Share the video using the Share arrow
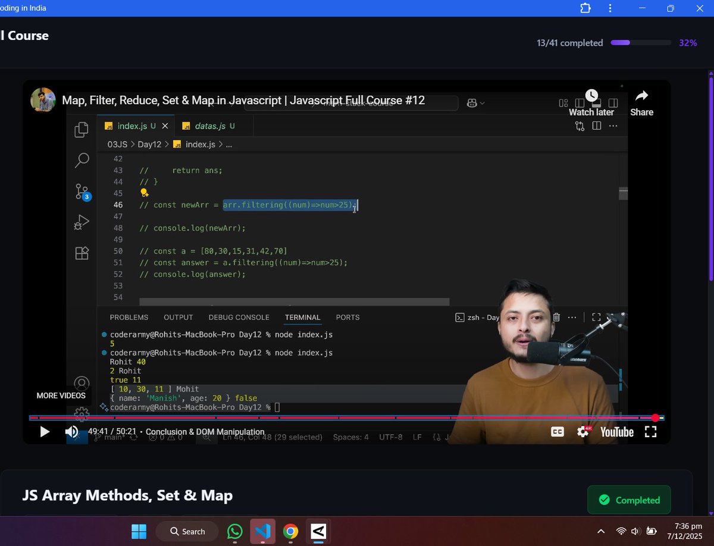This screenshot has height=546, width=714. pos(641,102)
